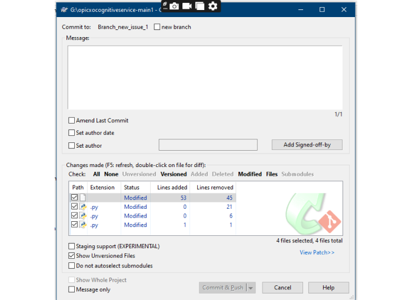Sort by the Lines removed column header

coord(213,187)
